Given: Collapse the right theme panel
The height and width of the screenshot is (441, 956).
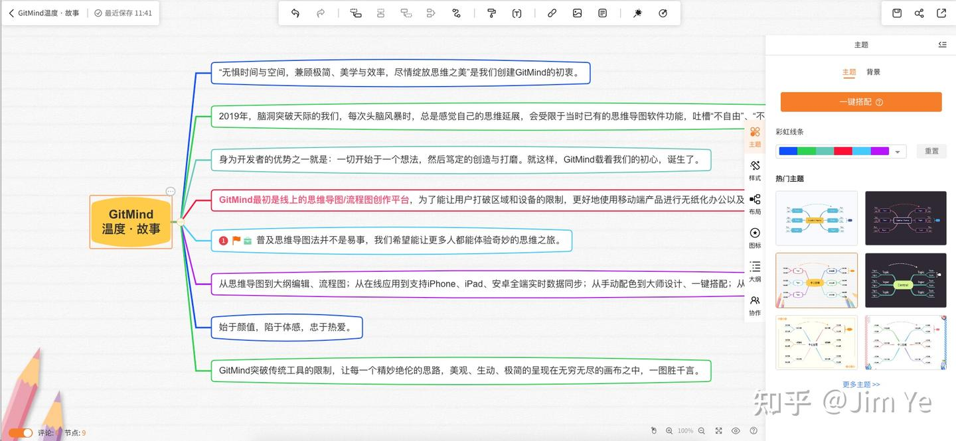Looking at the screenshot, I should 942,44.
